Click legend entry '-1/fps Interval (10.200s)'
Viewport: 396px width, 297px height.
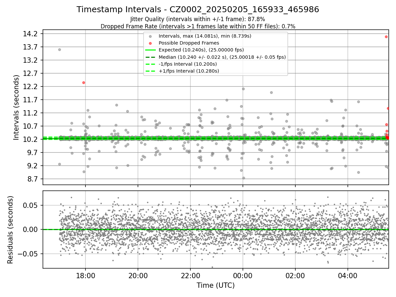pos(188,64)
